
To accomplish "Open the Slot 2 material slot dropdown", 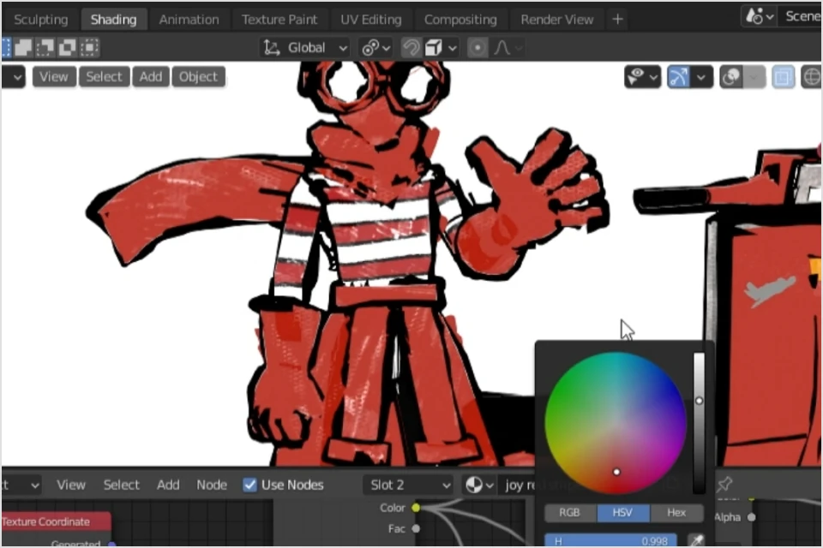I will [408, 485].
